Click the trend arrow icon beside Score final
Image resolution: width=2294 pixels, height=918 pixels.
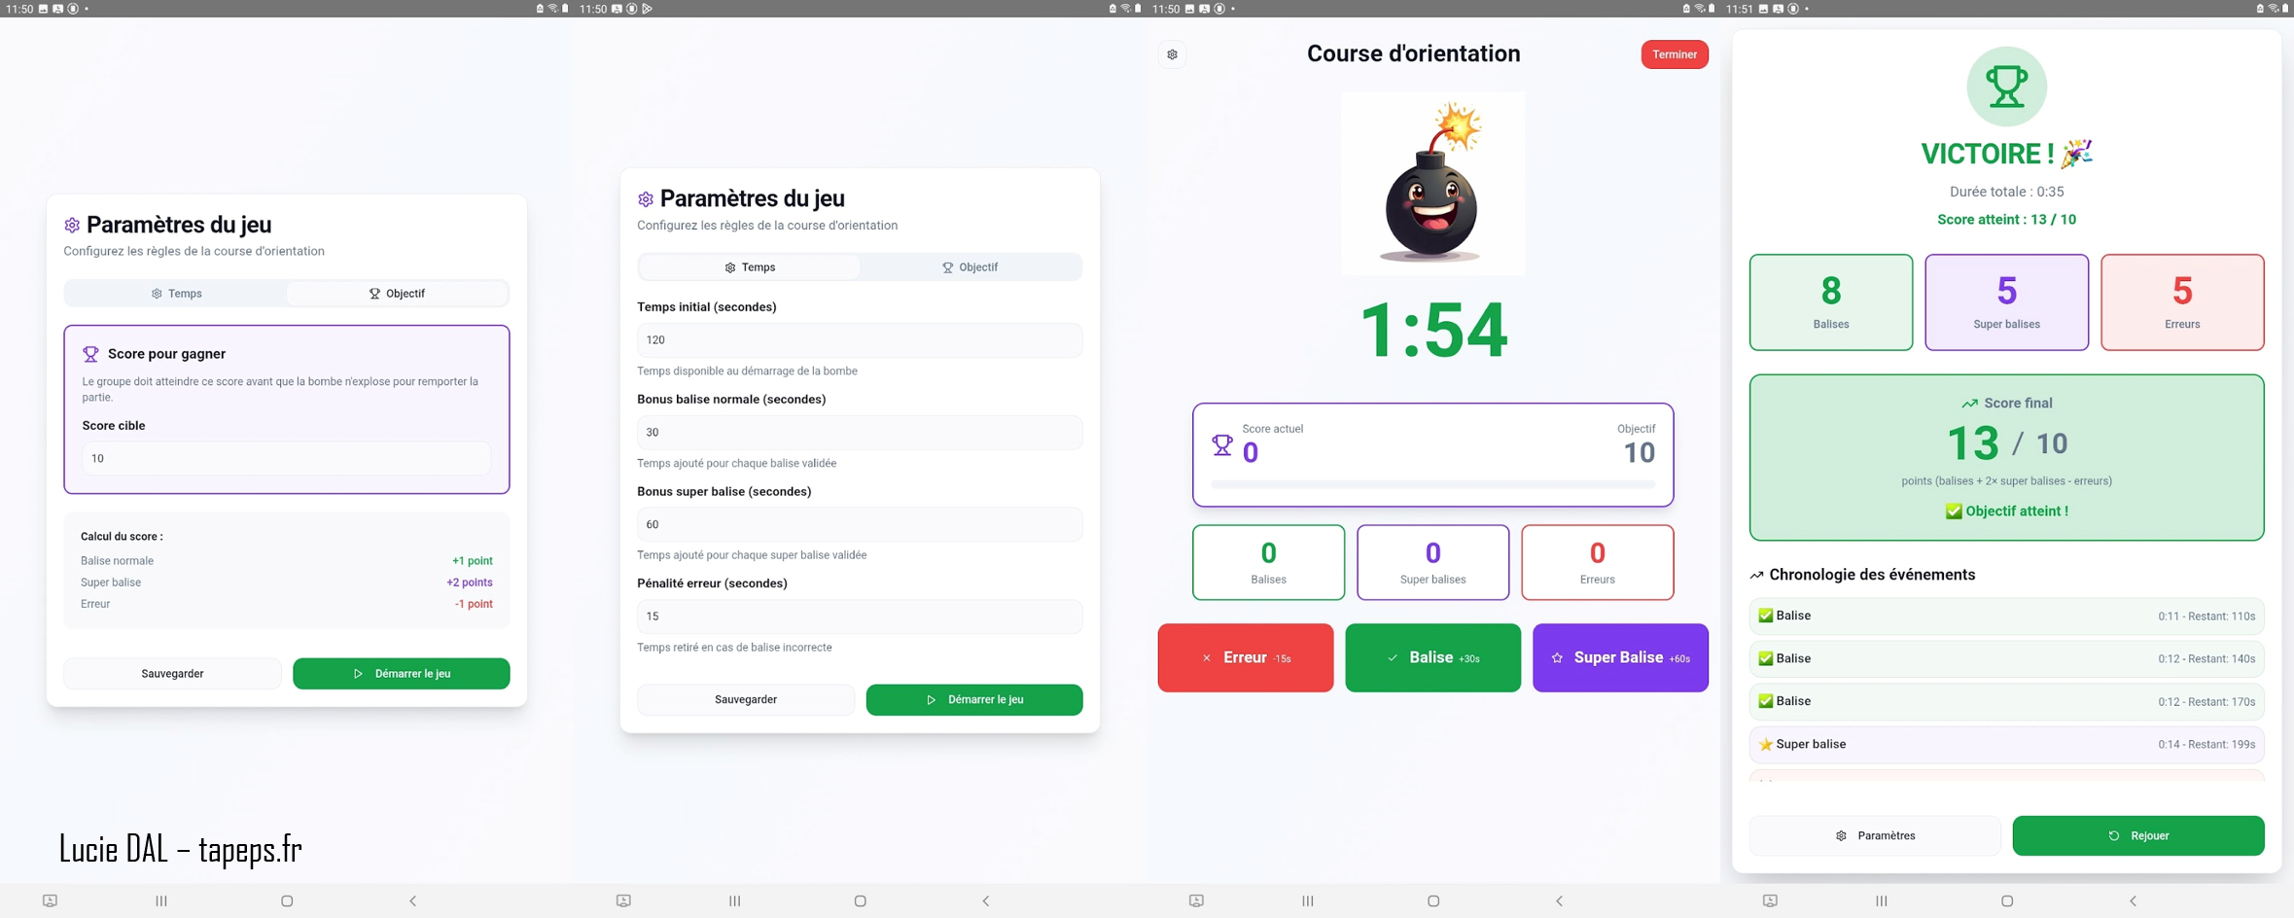pos(1968,404)
